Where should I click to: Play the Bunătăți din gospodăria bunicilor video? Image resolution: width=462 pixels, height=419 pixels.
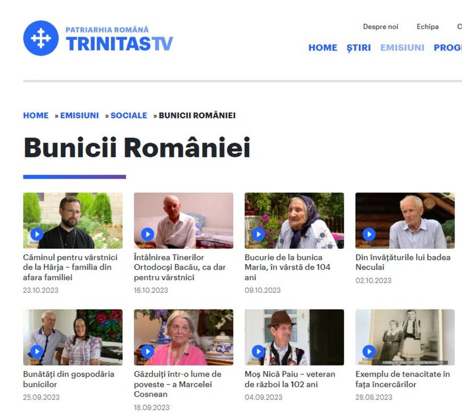(37, 351)
